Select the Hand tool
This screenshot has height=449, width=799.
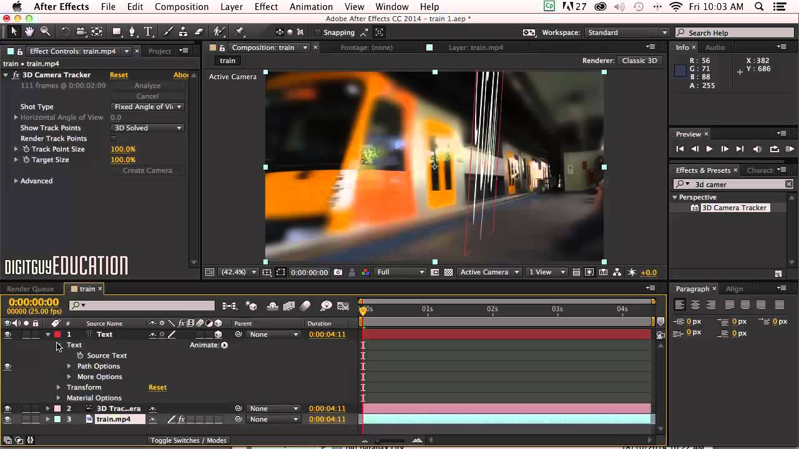29,32
